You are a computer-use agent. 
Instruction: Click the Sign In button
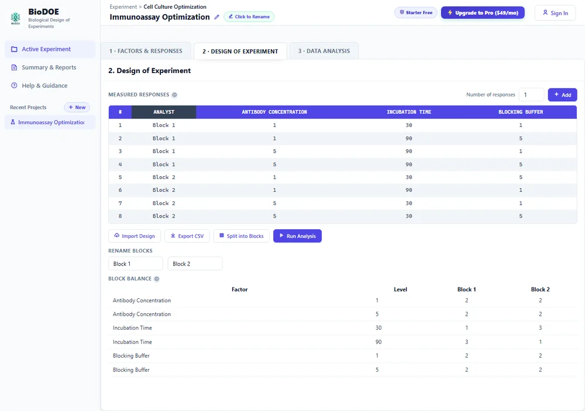555,13
